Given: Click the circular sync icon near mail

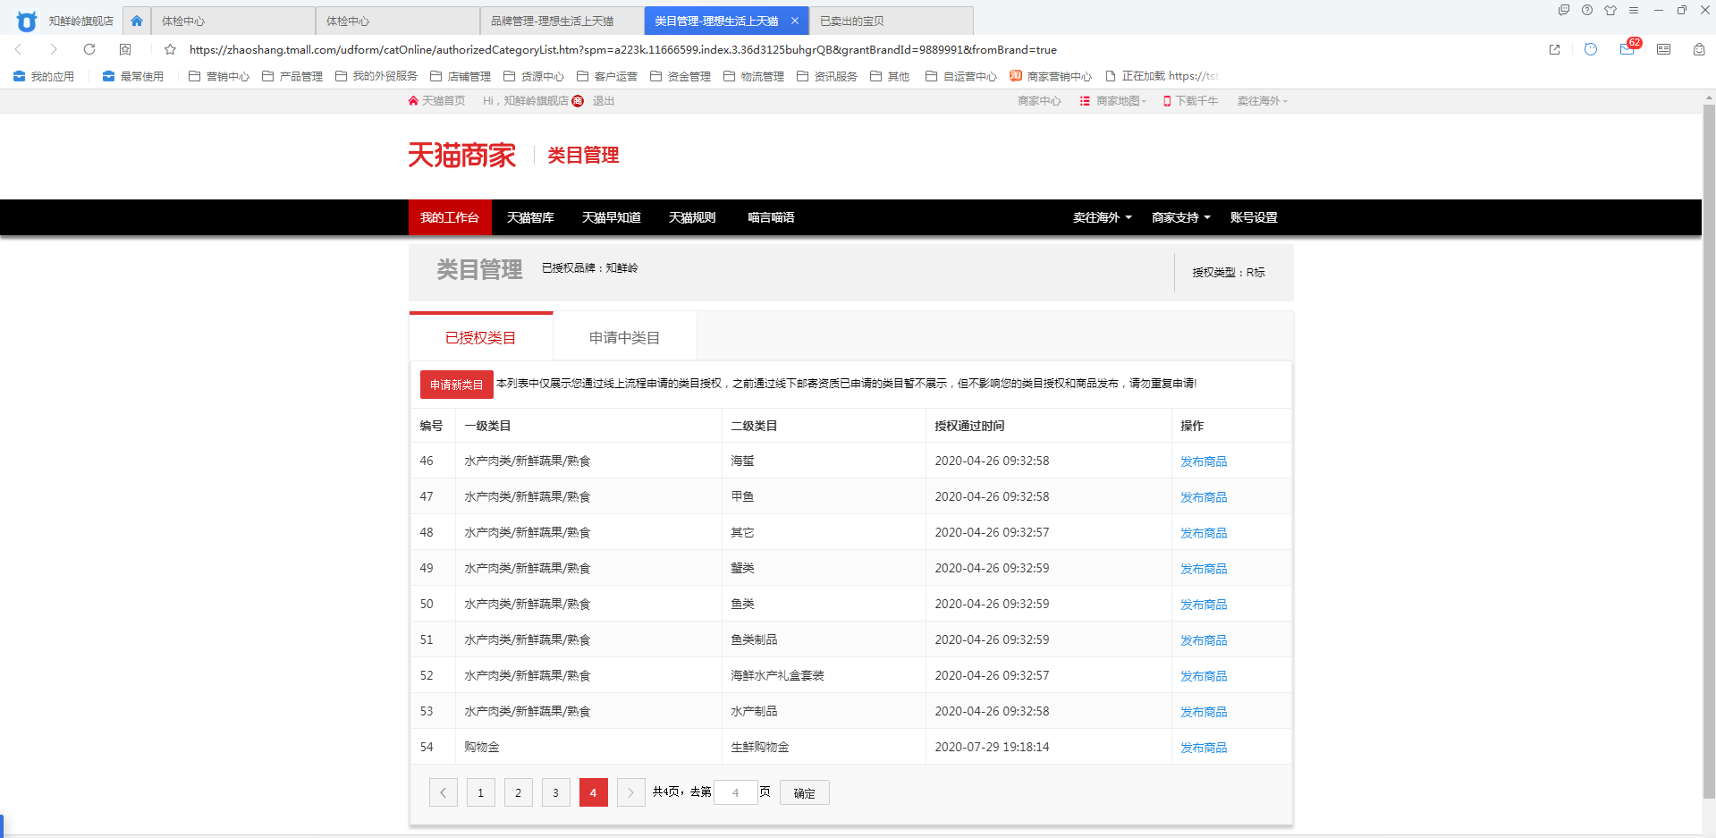Looking at the screenshot, I should (1591, 49).
